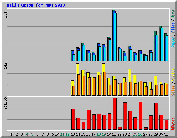Click the yellow visits bar for day 19
Image resolution: width=177 pixels, height=138 pixels.
point(103,79)
